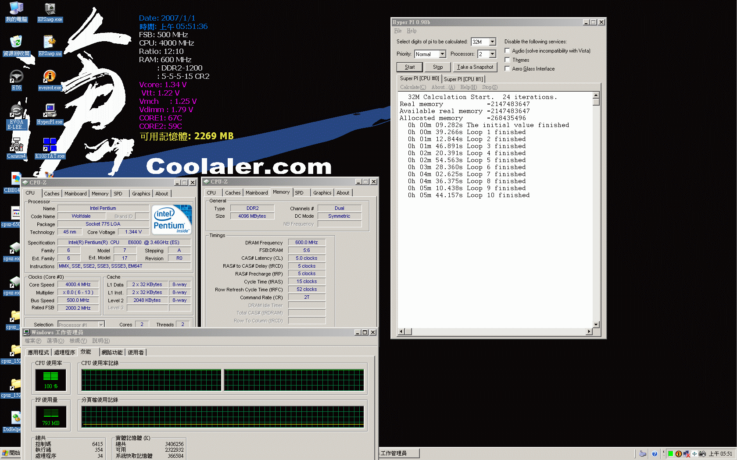Click the scroll right arrow in Hyper PI output

[589, 332]
